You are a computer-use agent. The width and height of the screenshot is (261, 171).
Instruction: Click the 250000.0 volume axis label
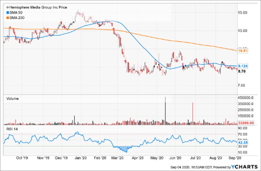click(x=246, y=110)
